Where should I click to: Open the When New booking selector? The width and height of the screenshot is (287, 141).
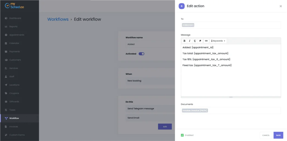[150, 81]
